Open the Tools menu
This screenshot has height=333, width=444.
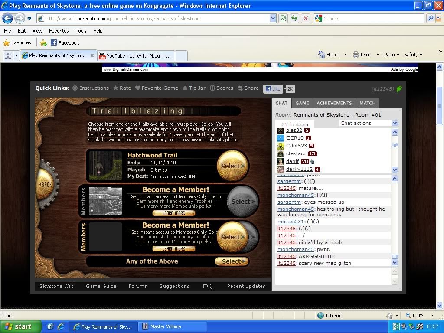coord(81,31)
